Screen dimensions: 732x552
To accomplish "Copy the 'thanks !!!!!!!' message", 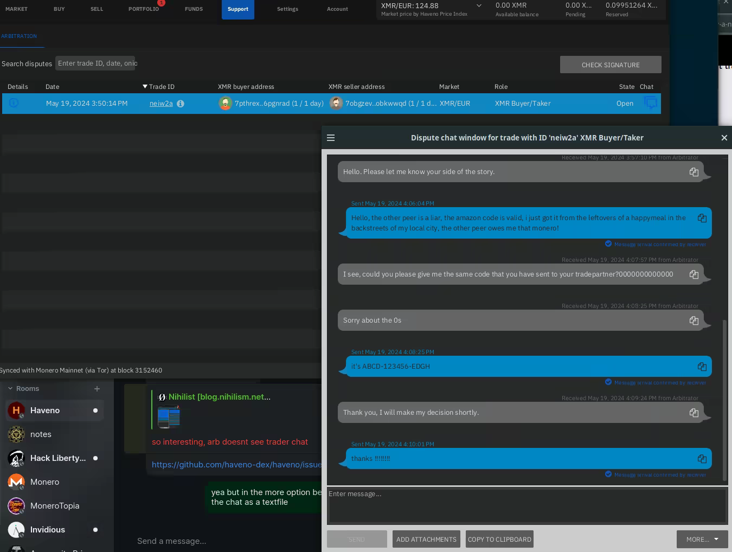I will [702, 459].
